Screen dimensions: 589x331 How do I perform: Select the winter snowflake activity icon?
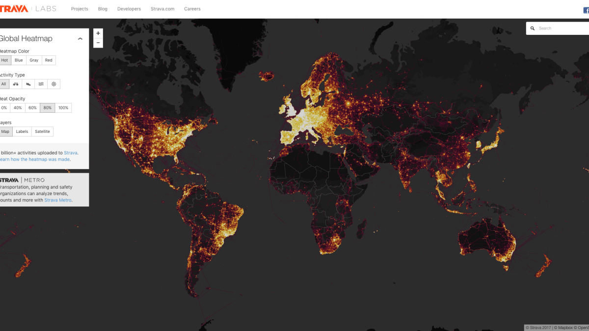pyautogui.click(x=54, y=84)
